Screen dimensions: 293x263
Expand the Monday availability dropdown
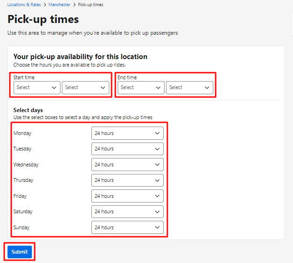128,133
